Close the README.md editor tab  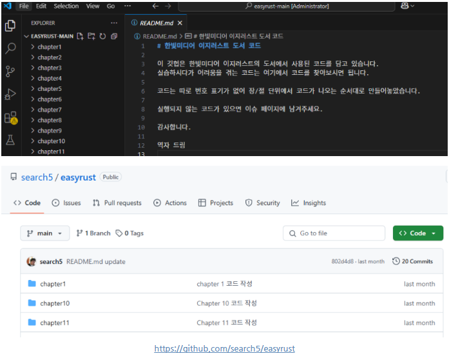180,23
